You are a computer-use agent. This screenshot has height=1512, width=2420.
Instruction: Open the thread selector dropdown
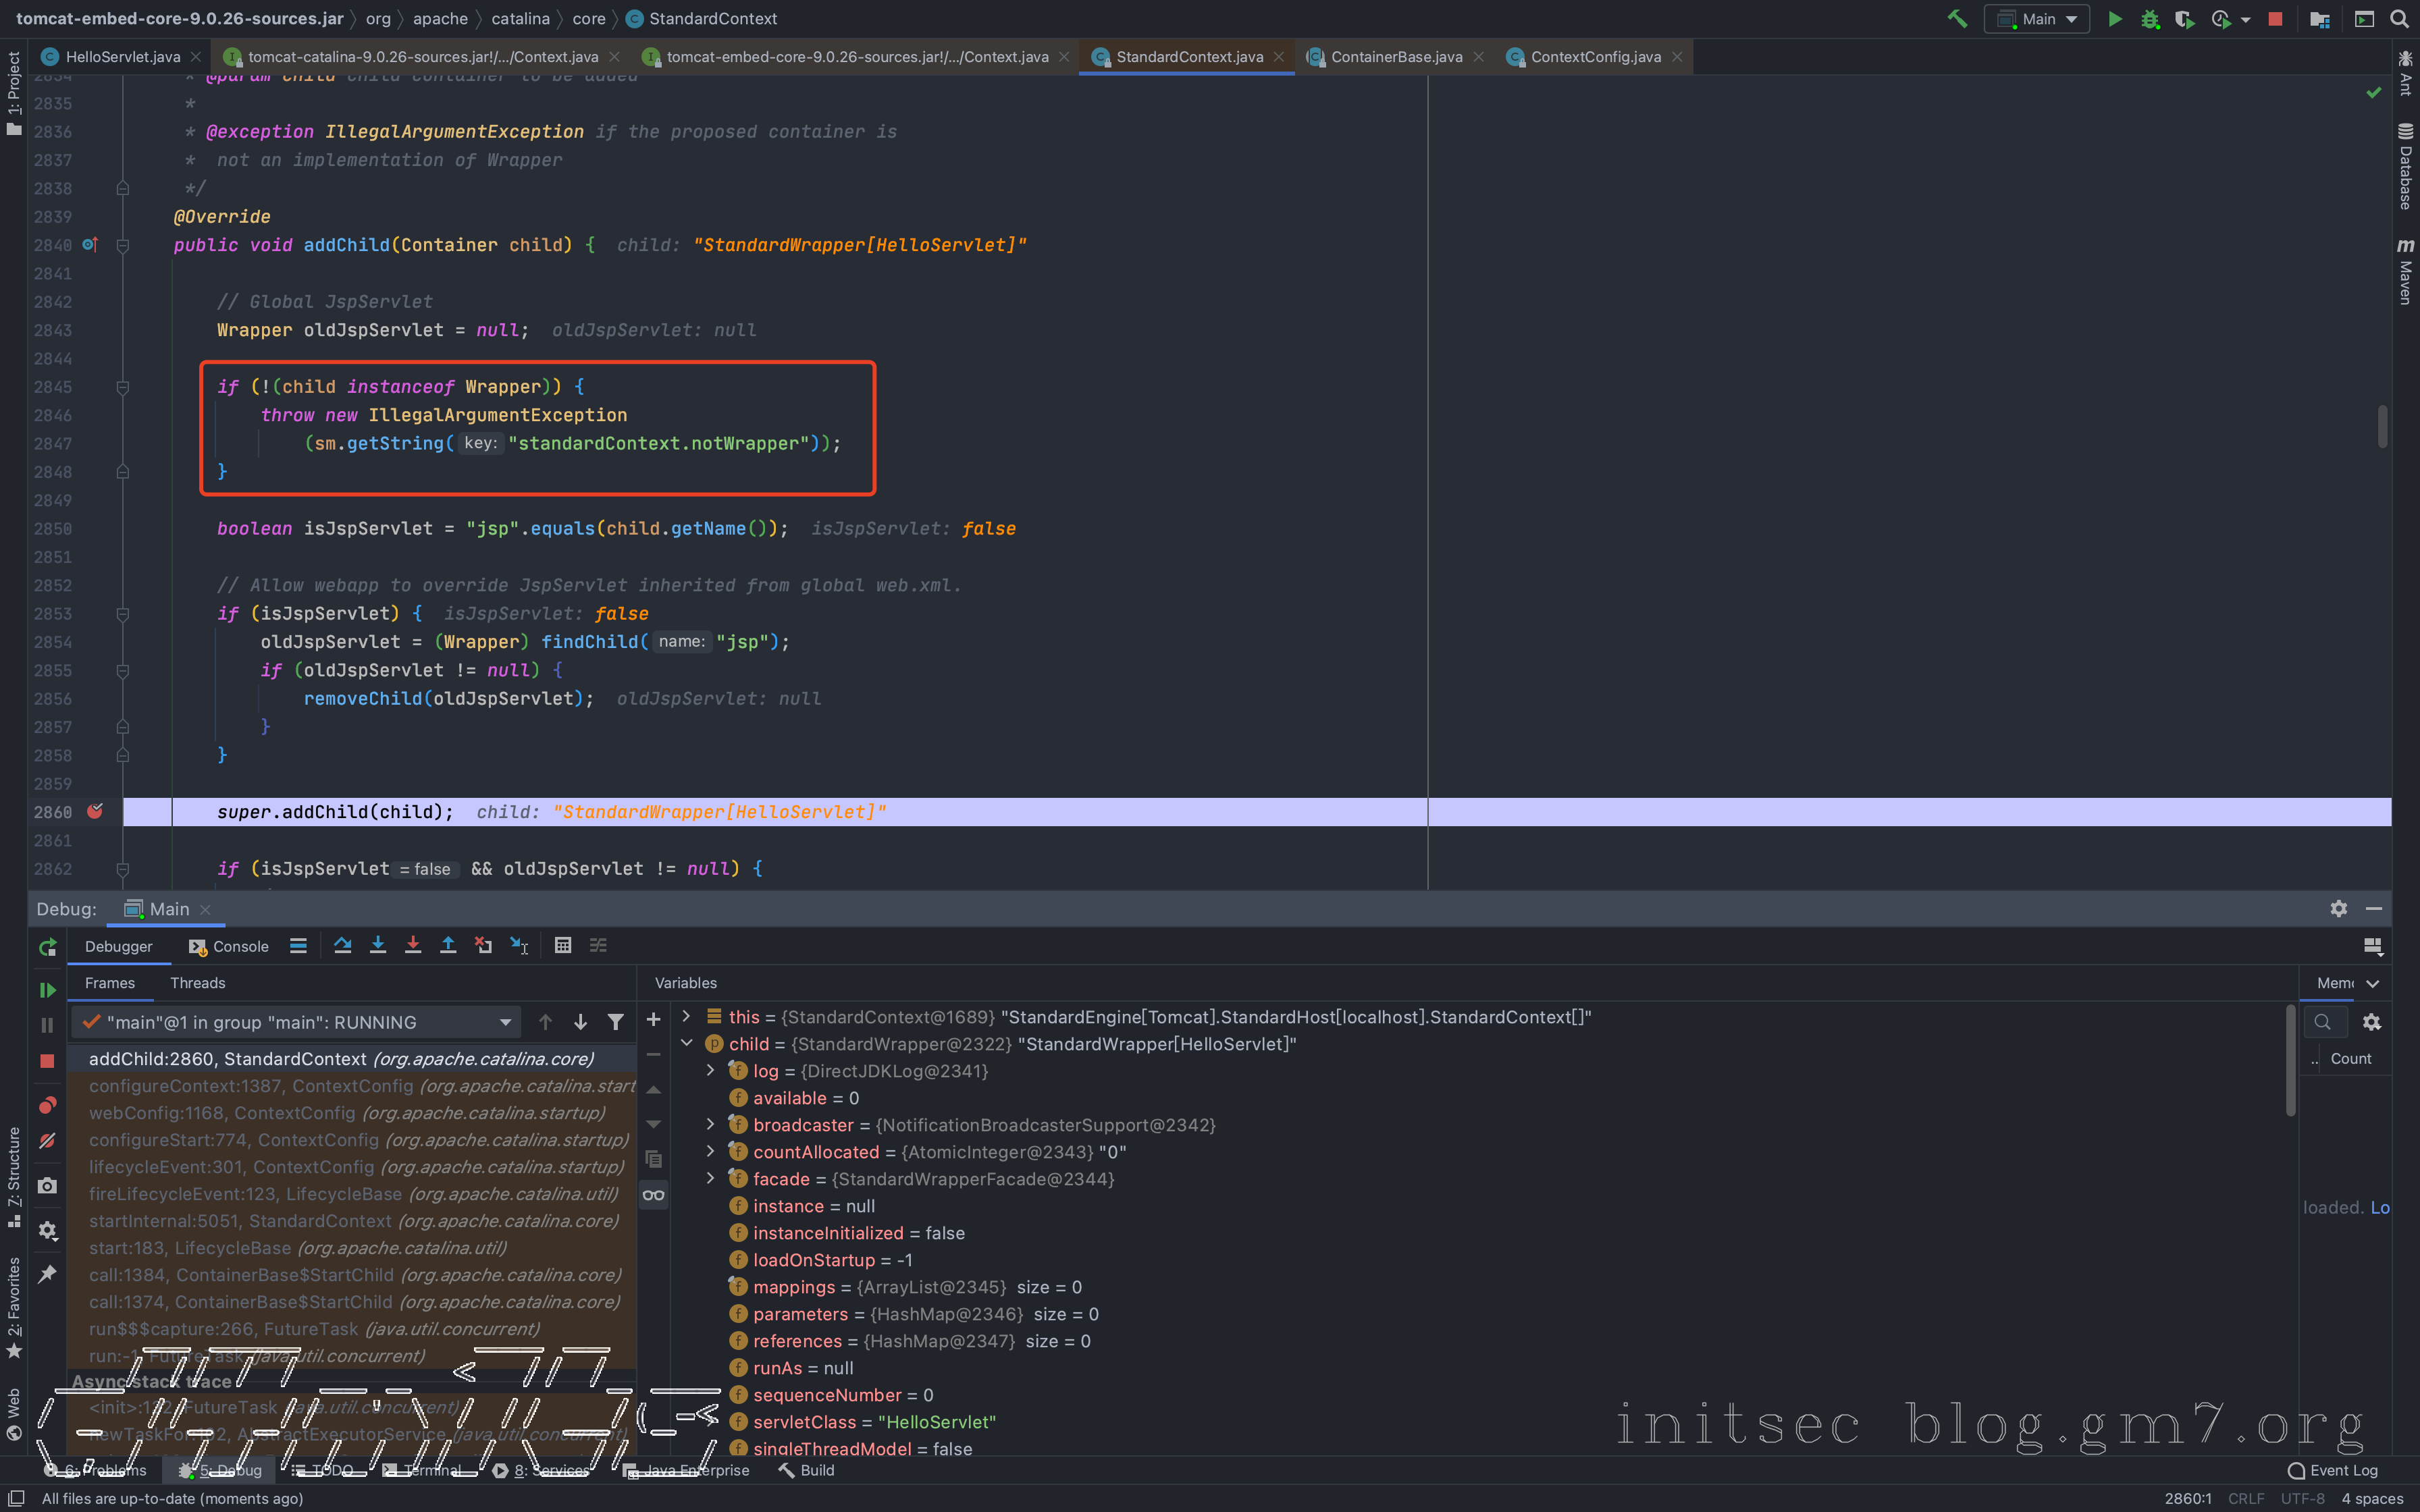tap(505, 1022)
